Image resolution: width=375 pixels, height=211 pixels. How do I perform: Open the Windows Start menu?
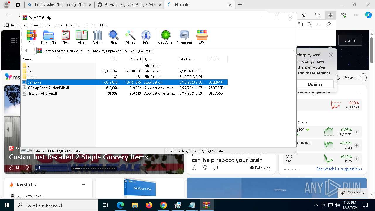7,205
